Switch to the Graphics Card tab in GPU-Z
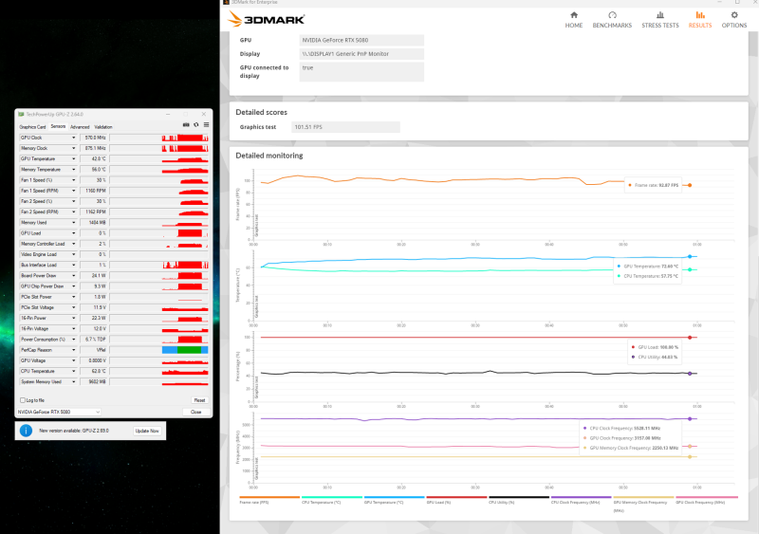 pos(32,127)
